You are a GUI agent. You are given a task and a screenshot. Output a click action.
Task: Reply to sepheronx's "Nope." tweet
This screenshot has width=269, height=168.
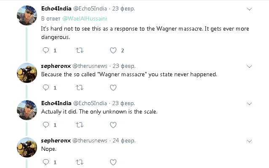[x=46, y=162]
